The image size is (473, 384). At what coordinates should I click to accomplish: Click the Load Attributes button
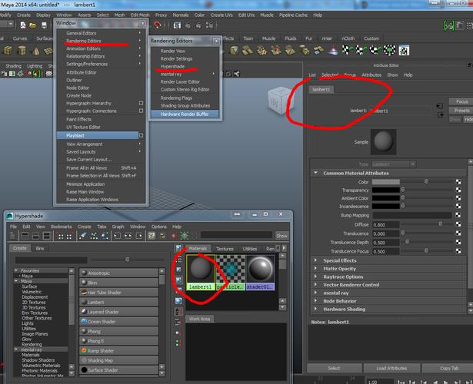(391, 368)
